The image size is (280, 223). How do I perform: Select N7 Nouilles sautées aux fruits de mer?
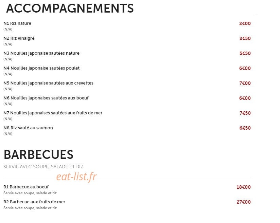(x=53, y=113)
